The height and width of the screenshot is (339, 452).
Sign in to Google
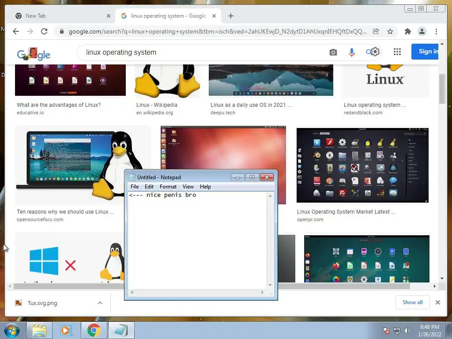tap(425, 52)
